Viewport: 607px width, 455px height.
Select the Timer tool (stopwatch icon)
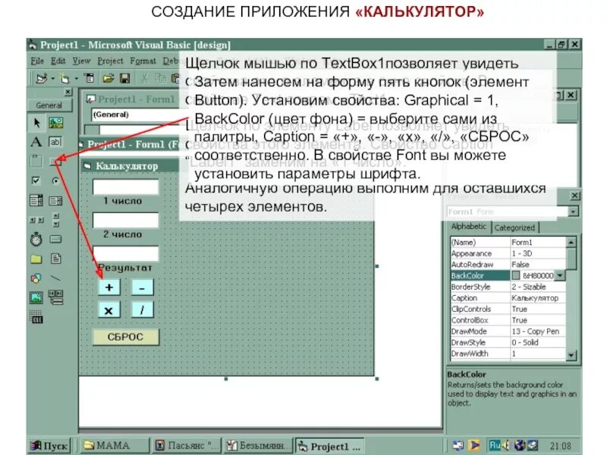[36, 239]
